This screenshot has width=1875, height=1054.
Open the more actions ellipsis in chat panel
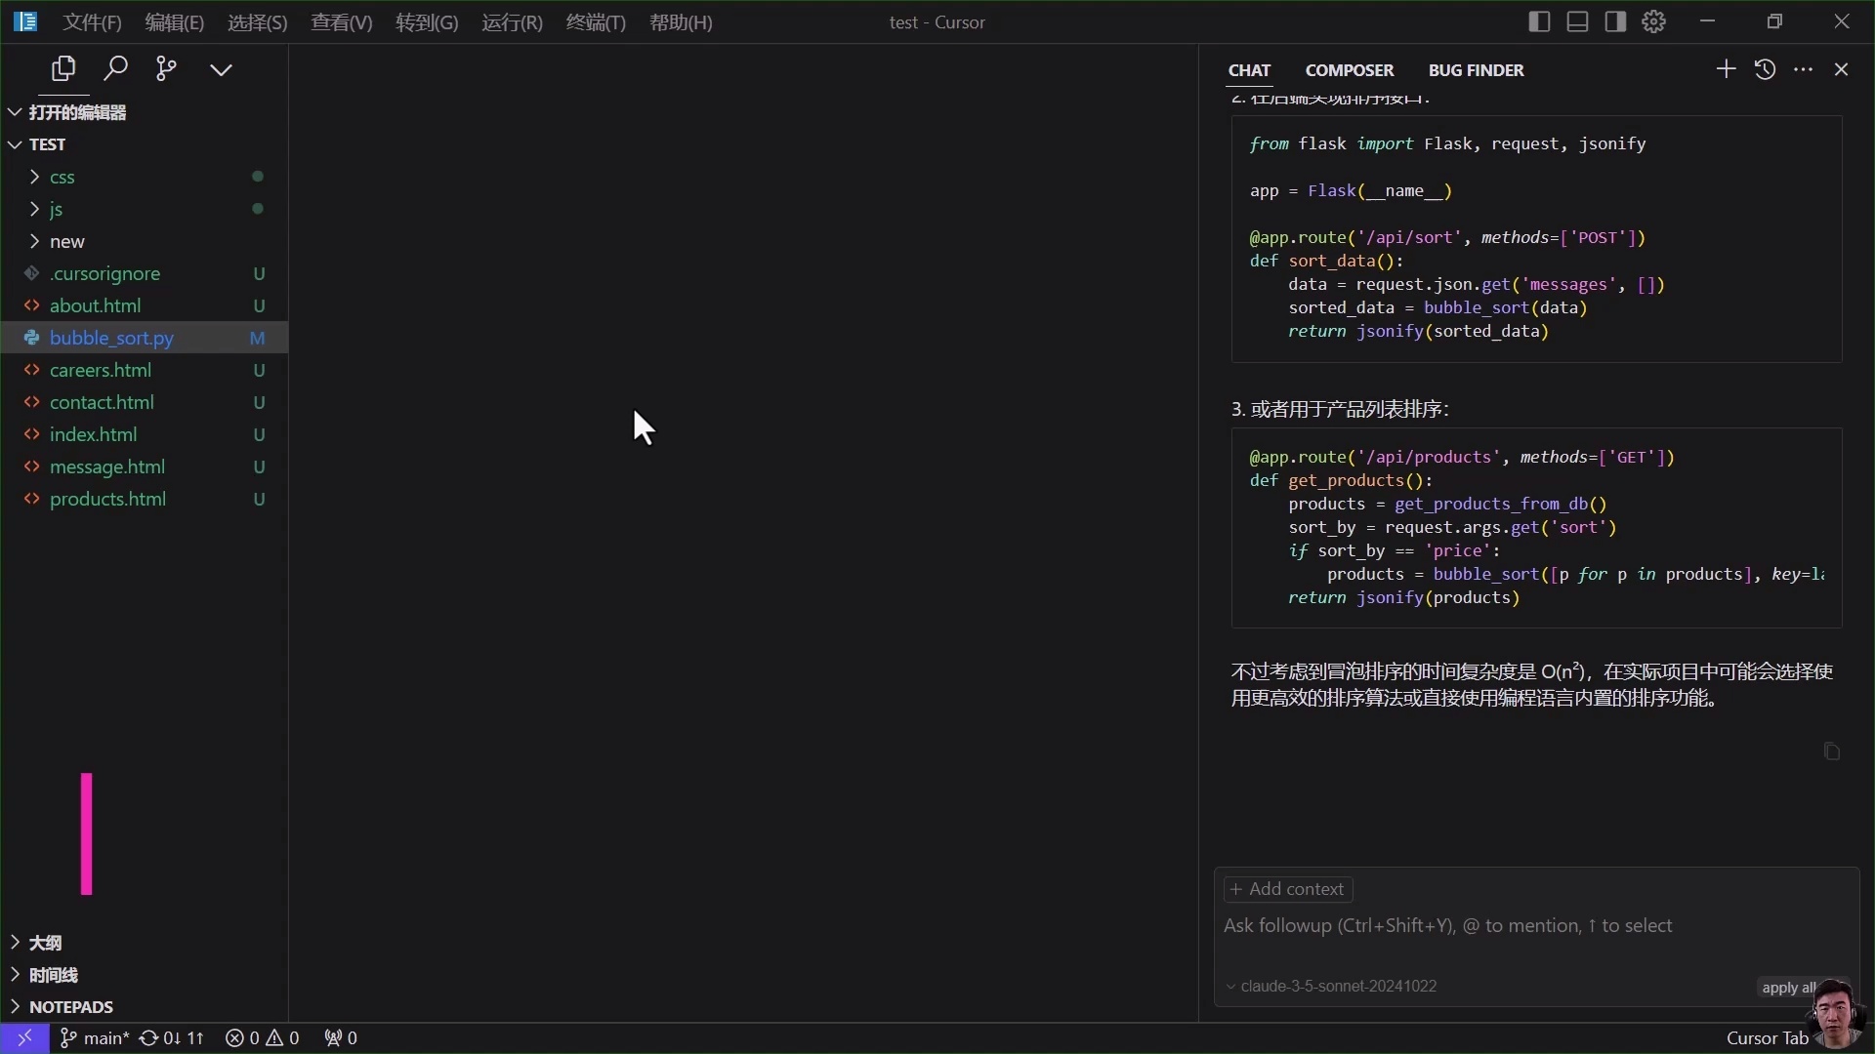pyautogui.click(x=1804, y=69)
